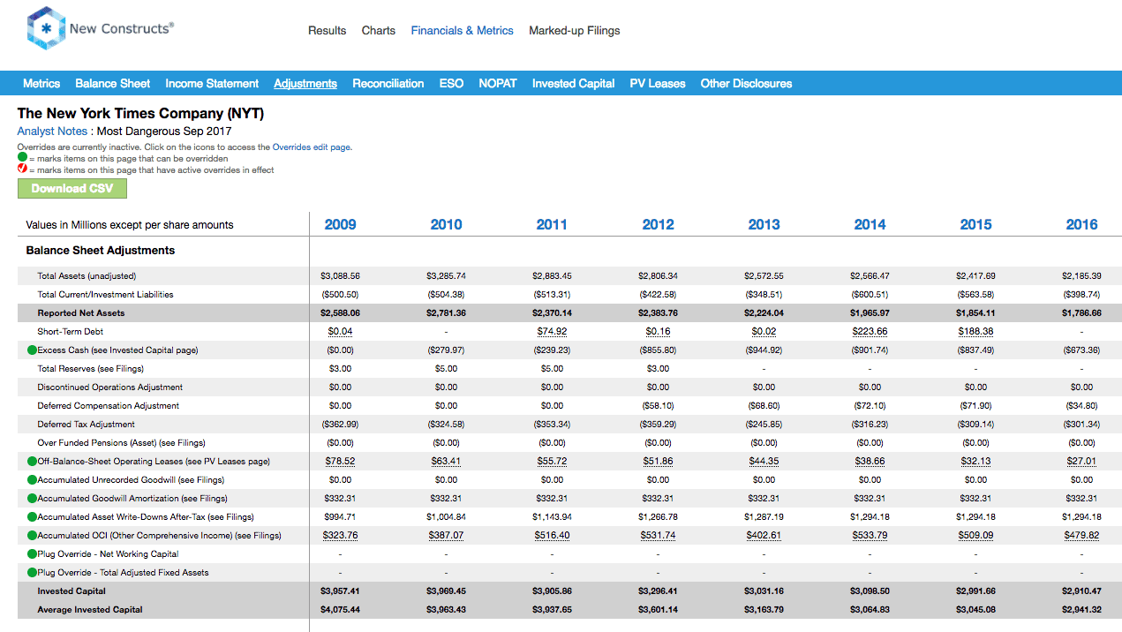1122x632 pixels.
Task: Click 2015 Short-Term Debt value $188.38
Action: point(976,332)
